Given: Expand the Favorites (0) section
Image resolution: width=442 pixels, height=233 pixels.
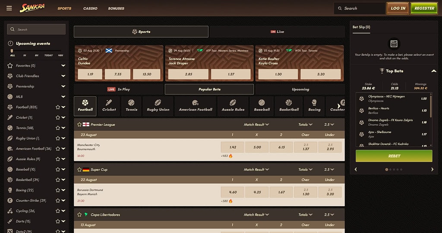Looking at the screenshot, I should [63, 66].
